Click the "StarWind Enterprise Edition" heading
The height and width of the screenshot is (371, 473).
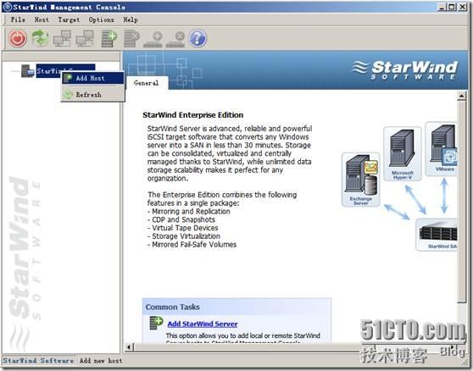click(x=192, y=115)
